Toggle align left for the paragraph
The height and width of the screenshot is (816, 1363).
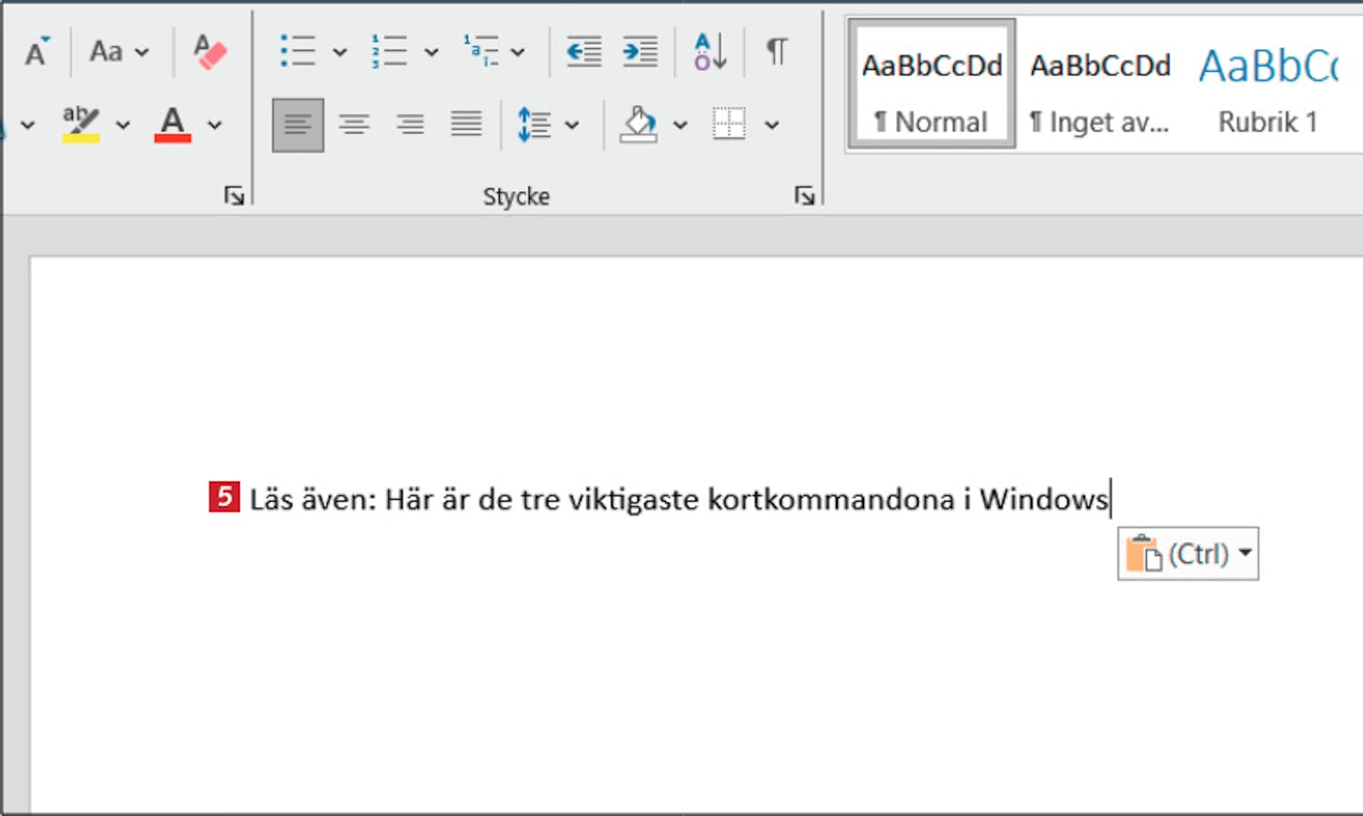298,124
